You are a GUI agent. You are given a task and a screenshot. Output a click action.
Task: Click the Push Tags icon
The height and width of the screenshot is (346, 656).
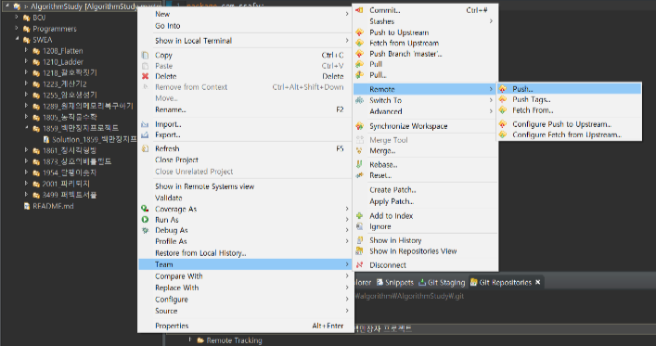click(x=503, y=99)
